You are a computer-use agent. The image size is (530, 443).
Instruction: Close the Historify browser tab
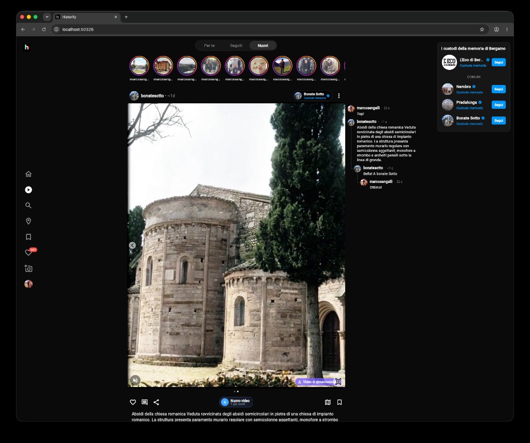(115, 17)
